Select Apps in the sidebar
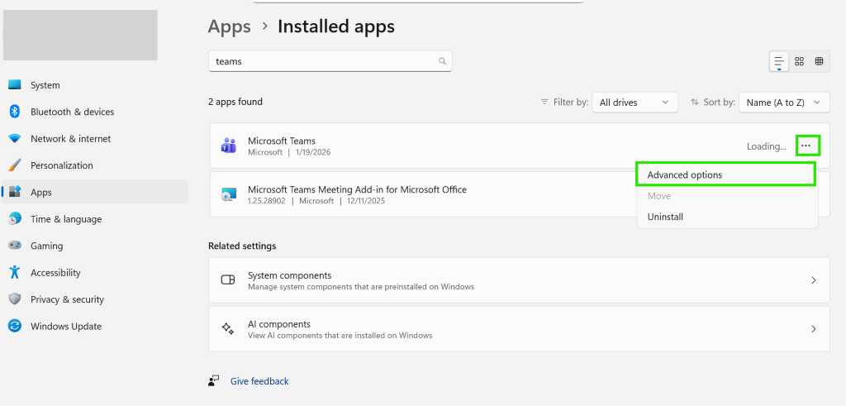846x406 pixels. (x=94, y=192)
